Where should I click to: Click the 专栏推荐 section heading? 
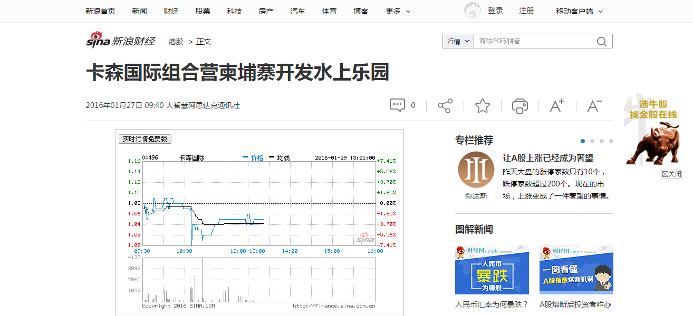tap(474, 141)
